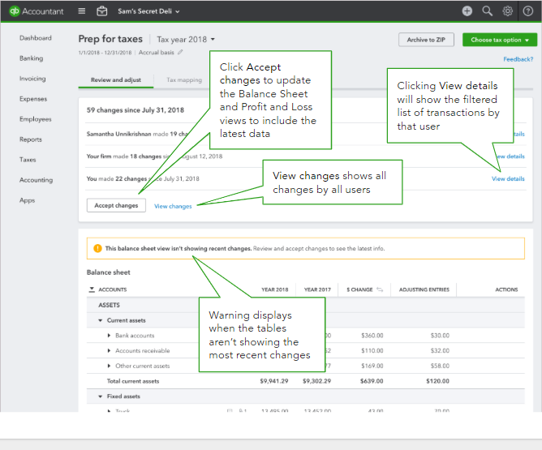
Task: Click the $639.00 total change value
Action: click(372, 381)
